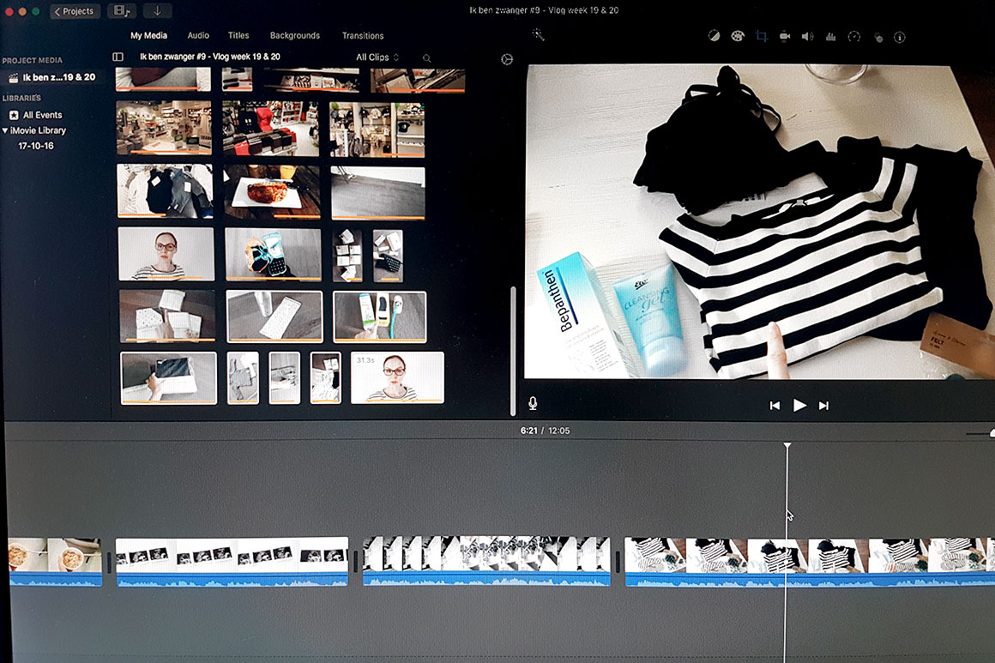Click the browser title 'Ik ben zwanger #9 - Vlog week 19 & 20'

(x=210, y=57)
